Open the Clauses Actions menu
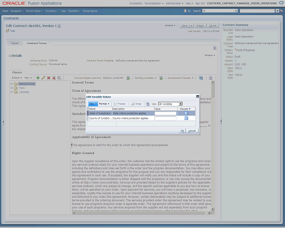 [x=17, y=78]
